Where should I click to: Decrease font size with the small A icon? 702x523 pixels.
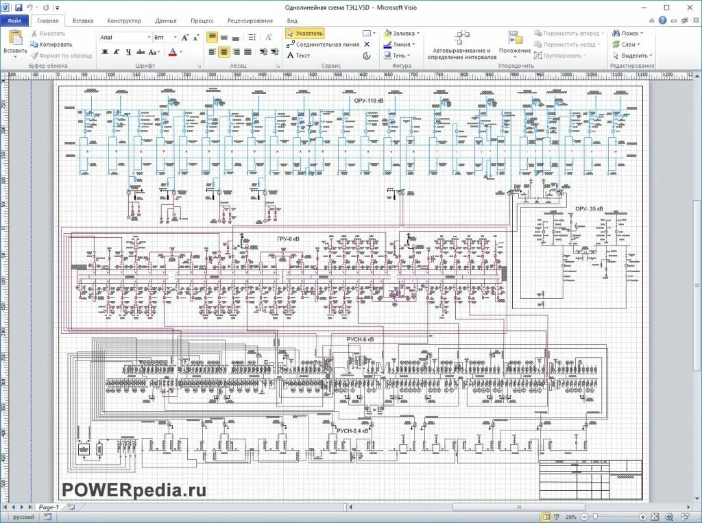coord(195,38)
